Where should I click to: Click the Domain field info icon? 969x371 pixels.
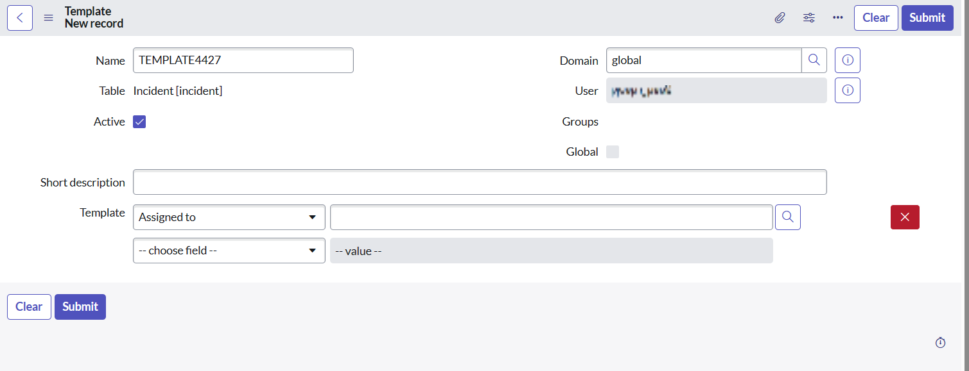point(847,60)
